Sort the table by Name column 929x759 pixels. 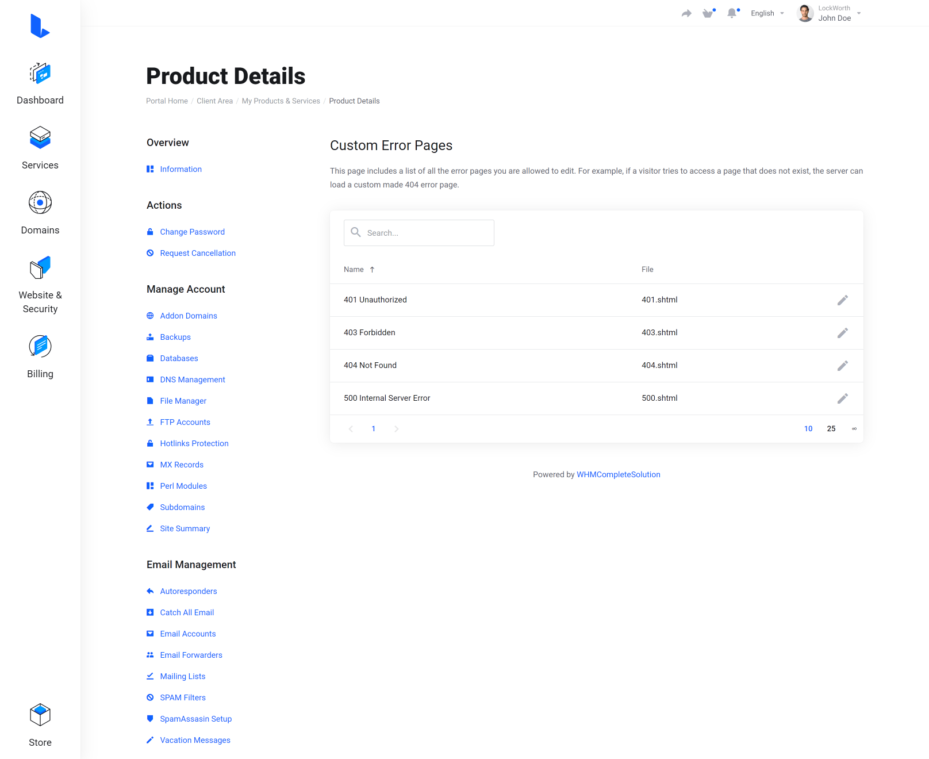(x=359, y=269)
